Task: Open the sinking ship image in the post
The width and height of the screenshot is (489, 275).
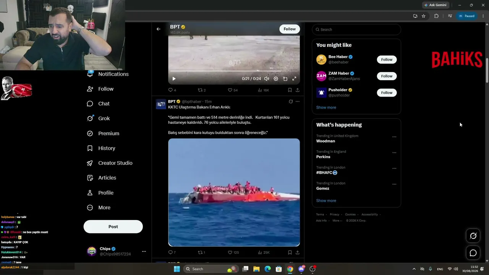Action: coord(234,192)
